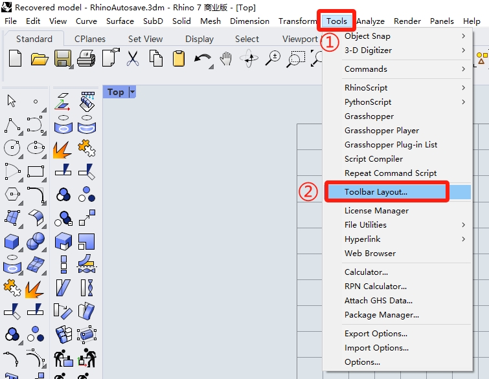Click the Paste clipboard icon
This screenshot has width=489, height=379.
[x=179, y=59]
